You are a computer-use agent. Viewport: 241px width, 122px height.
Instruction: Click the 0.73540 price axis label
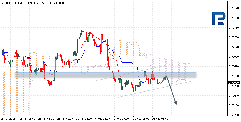click(234, 8)
